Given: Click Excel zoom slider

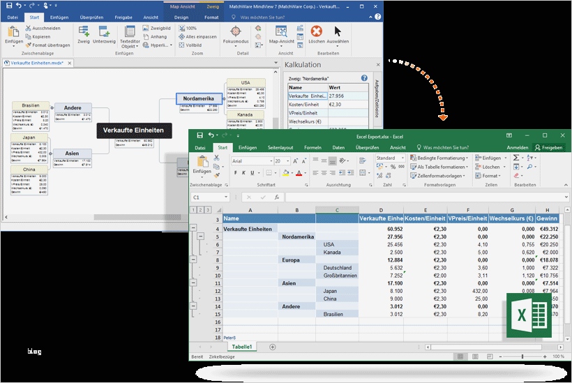Looking at the screenshot, I should click(x=522, y=356).
